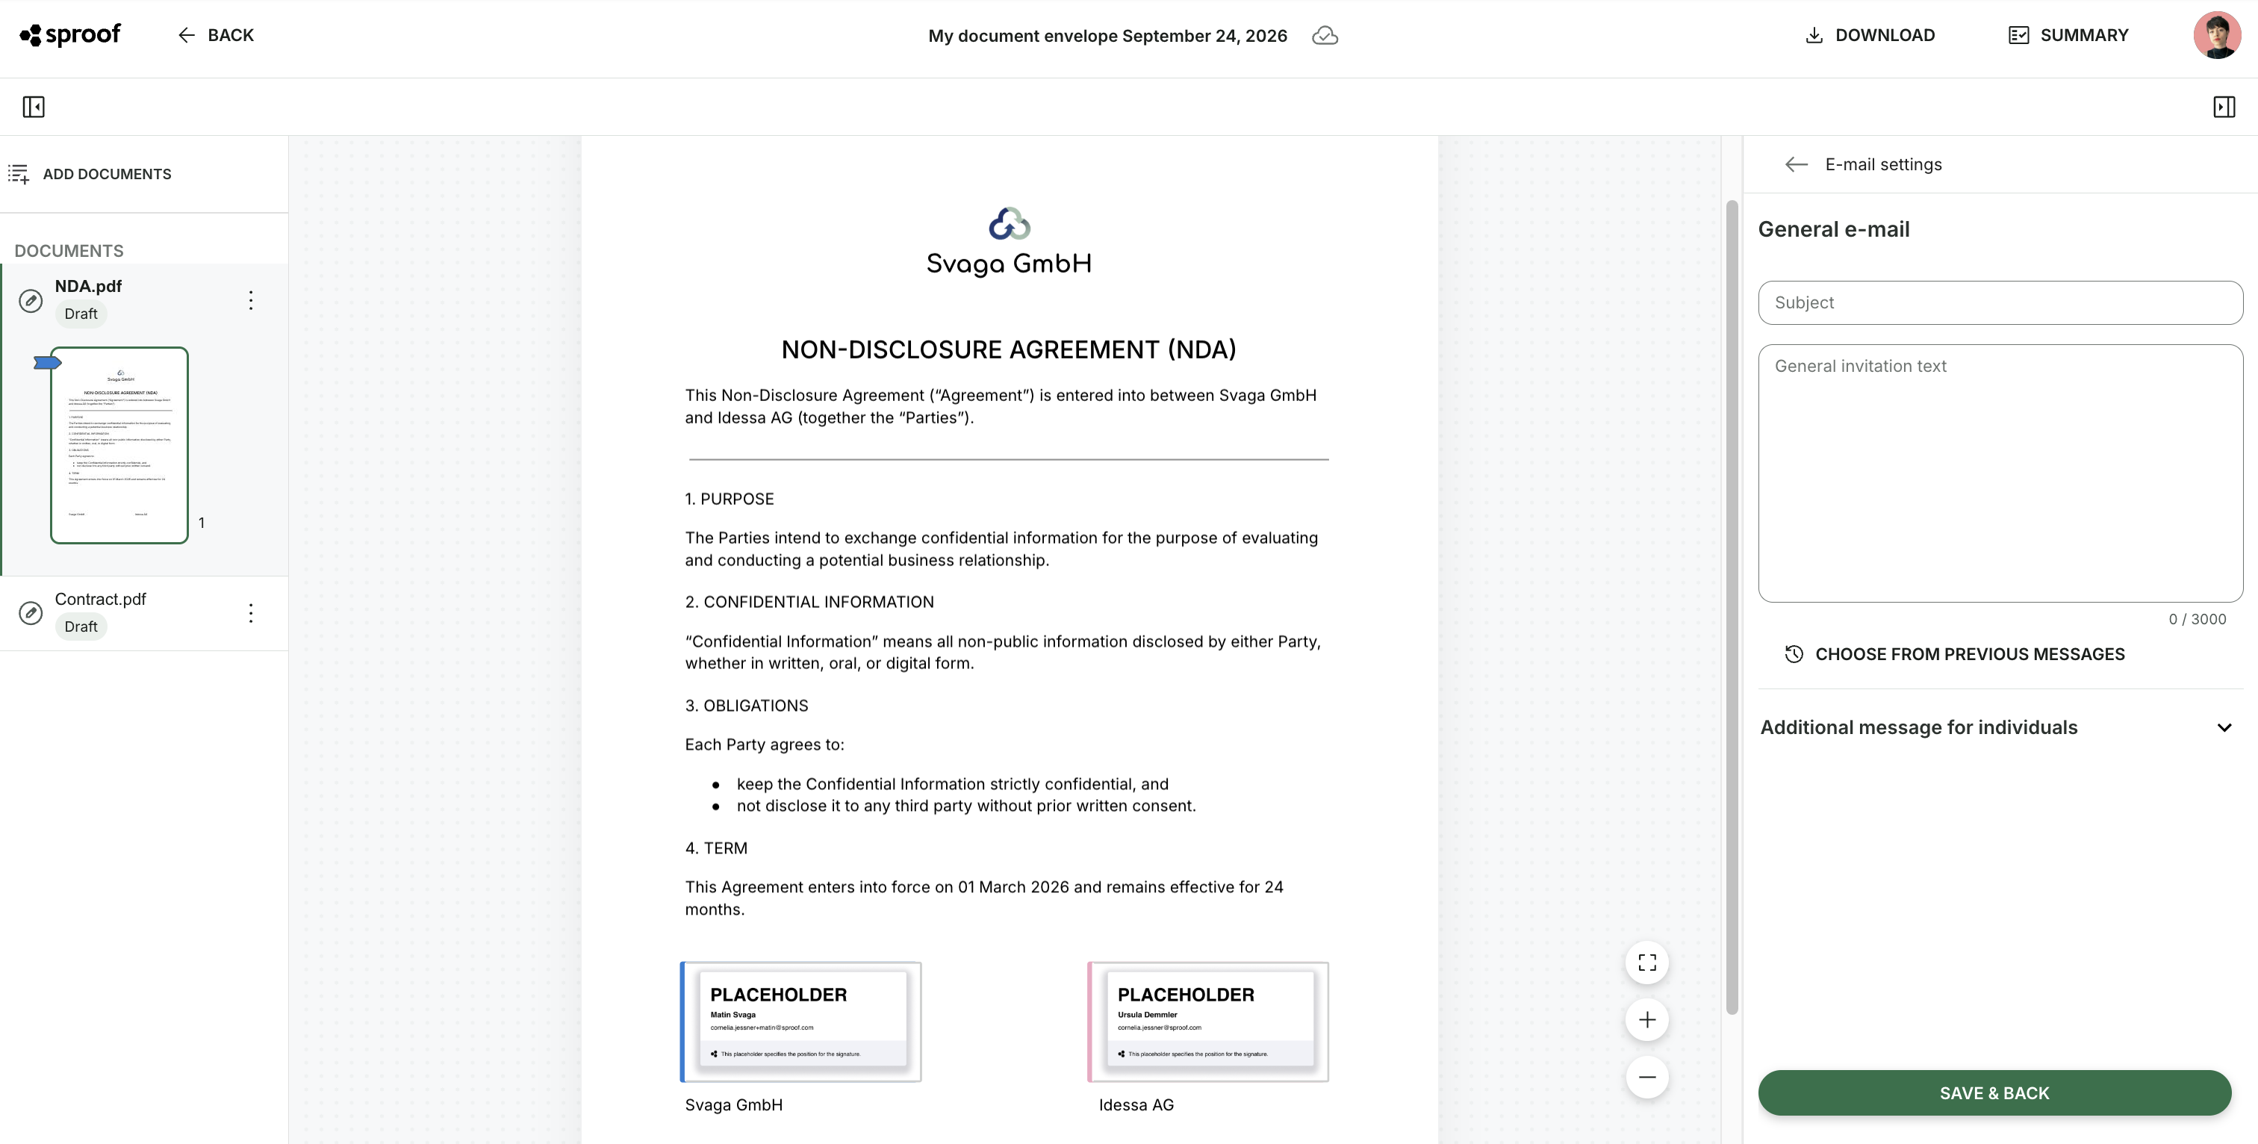
Task: Select NDA.pdf in documents list
Action: (87, 286)
